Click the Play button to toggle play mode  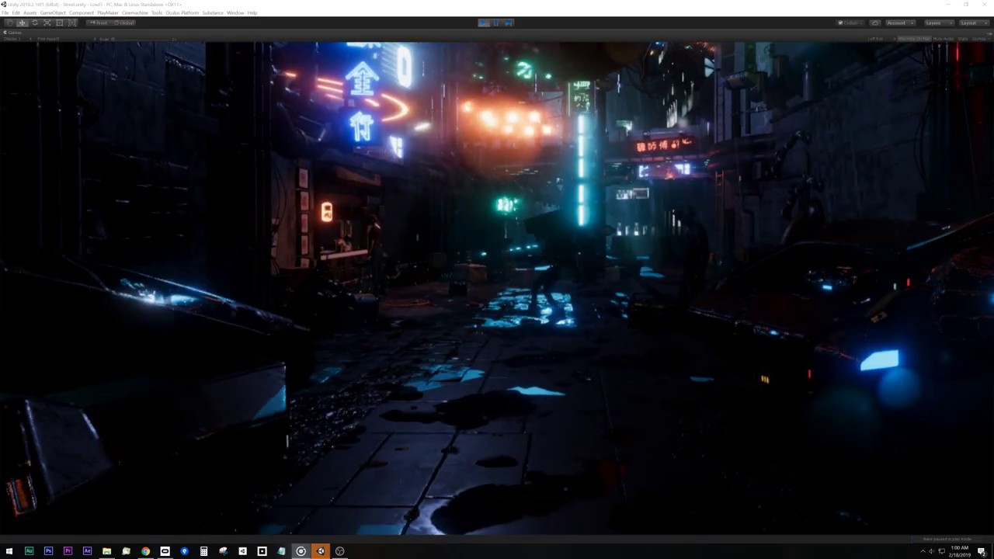coord(484,23)
